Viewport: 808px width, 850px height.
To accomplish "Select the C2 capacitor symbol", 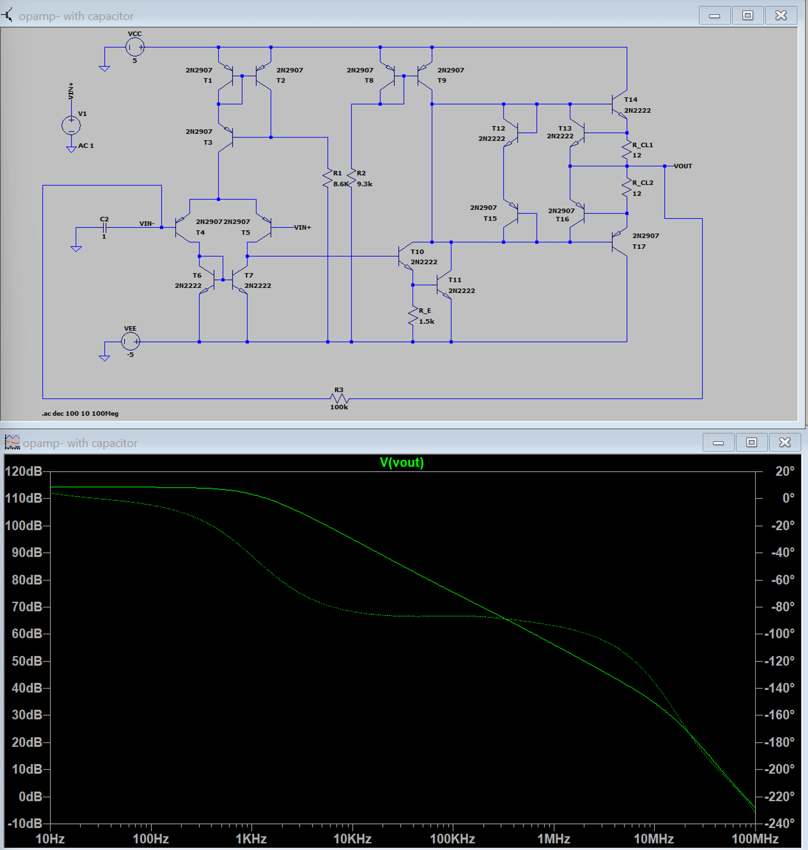I will 104,227.
